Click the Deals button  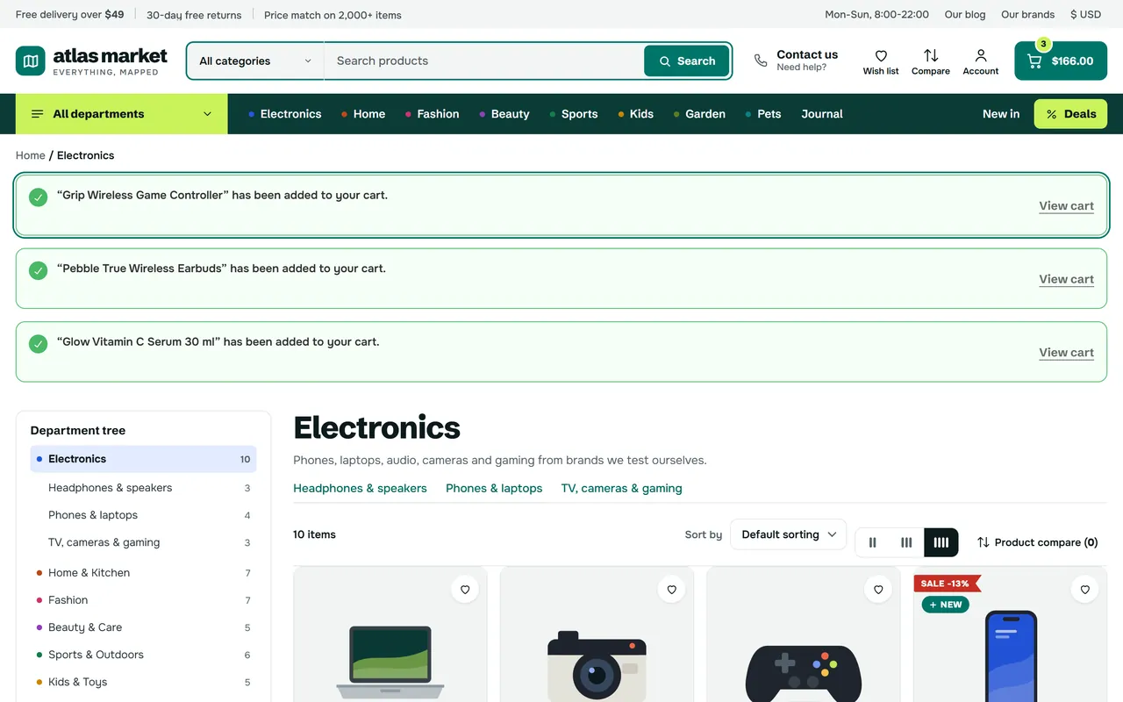1070,114
